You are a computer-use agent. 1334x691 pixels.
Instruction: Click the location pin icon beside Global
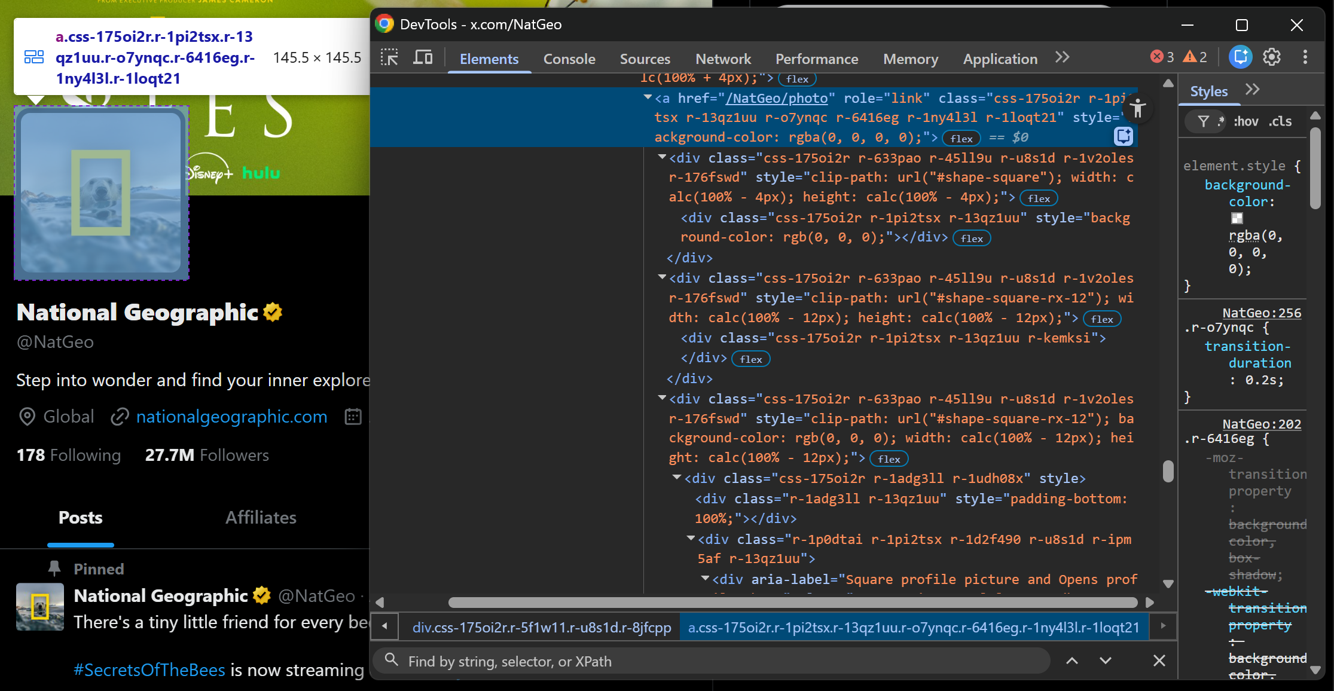tap(27, 417)
